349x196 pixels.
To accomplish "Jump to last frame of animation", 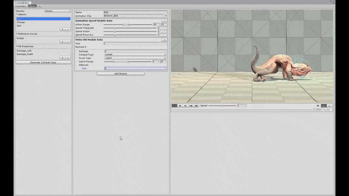I will pyautogui.click(x=196, y=106).
